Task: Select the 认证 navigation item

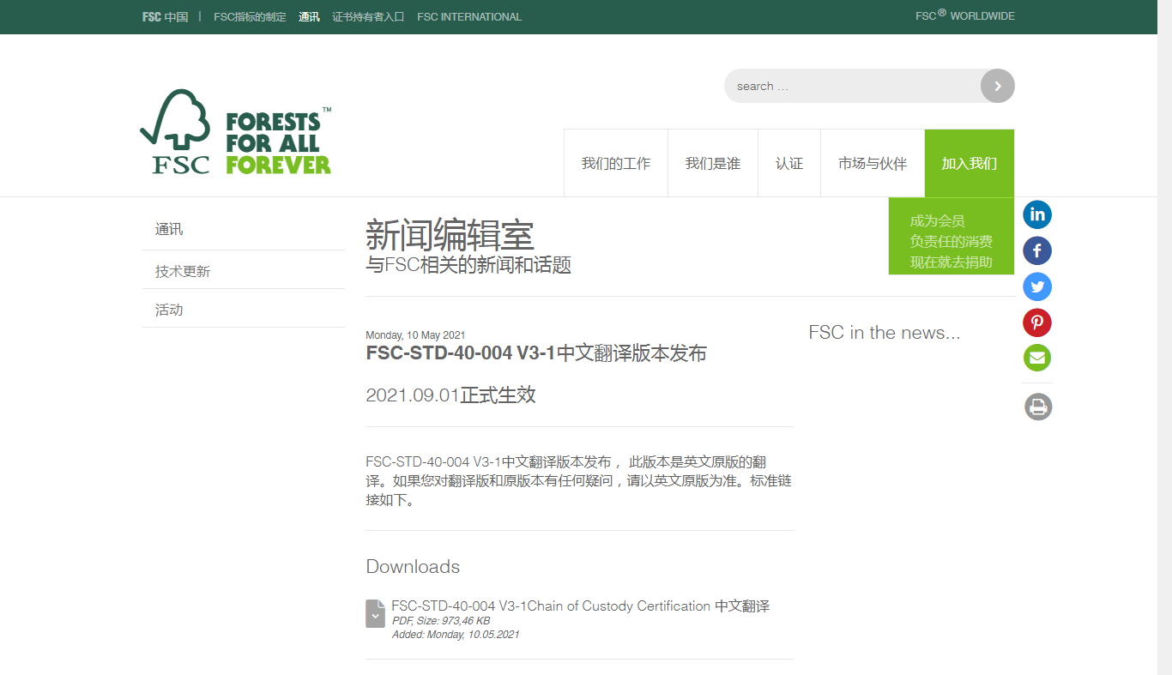Action: tap(789, 163)
